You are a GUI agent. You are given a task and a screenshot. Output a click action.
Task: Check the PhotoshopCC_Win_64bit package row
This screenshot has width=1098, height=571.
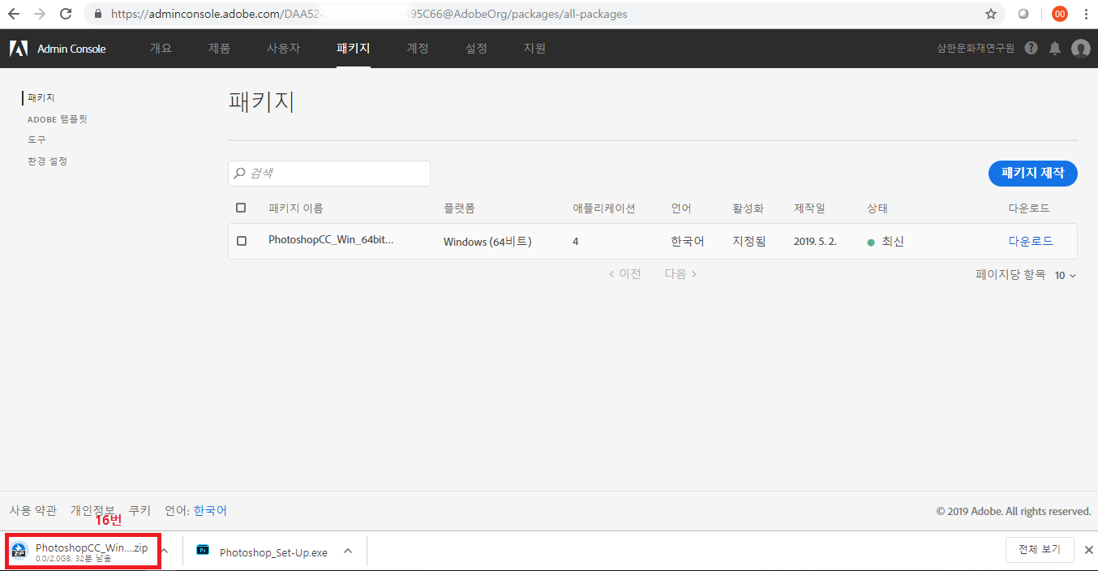pos(242,241)
